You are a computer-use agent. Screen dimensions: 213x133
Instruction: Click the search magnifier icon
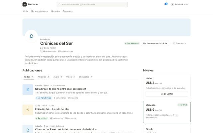(x=60, y=4)
